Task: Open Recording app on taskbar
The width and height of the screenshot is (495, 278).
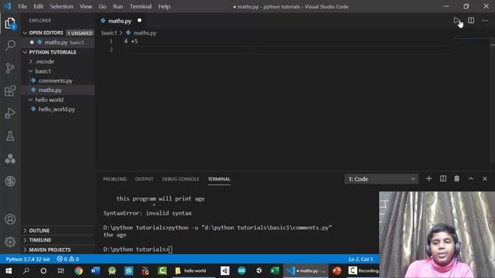Action: (x=363, y=271)
